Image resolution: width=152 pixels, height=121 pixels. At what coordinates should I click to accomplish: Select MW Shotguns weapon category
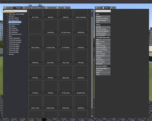[13, 28]
